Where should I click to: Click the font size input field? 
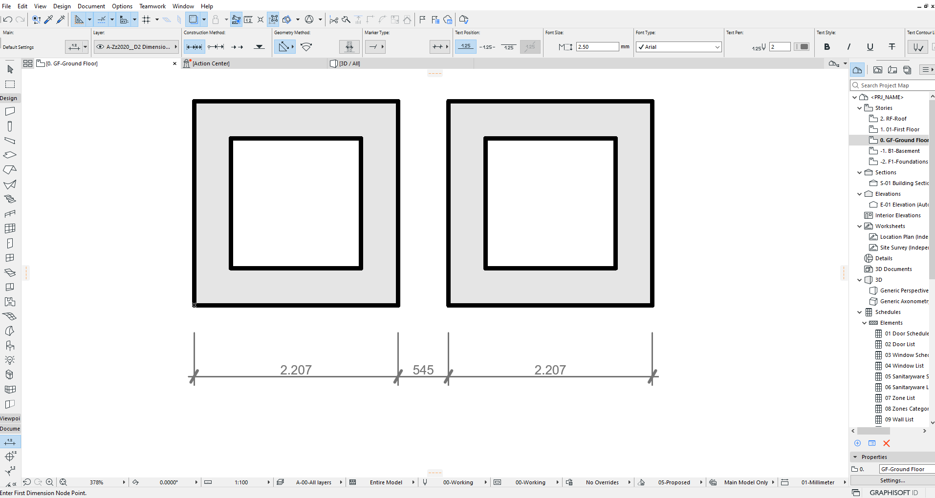597,47
